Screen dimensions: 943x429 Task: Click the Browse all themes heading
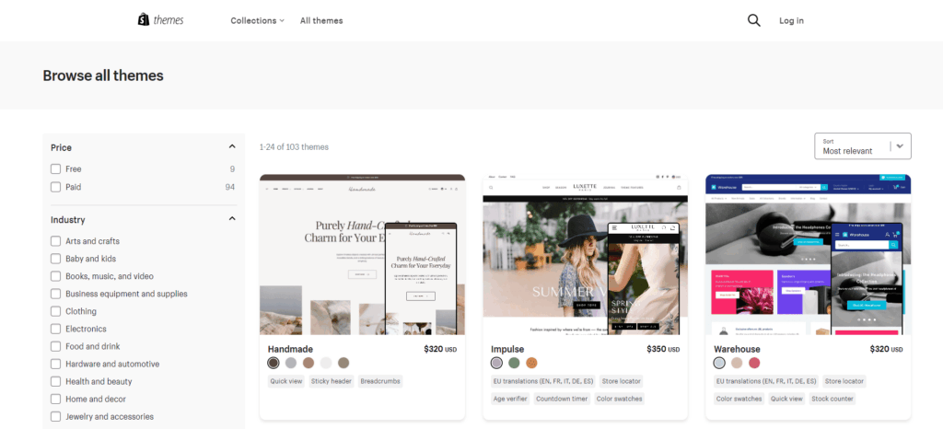(x=103, y=75)
